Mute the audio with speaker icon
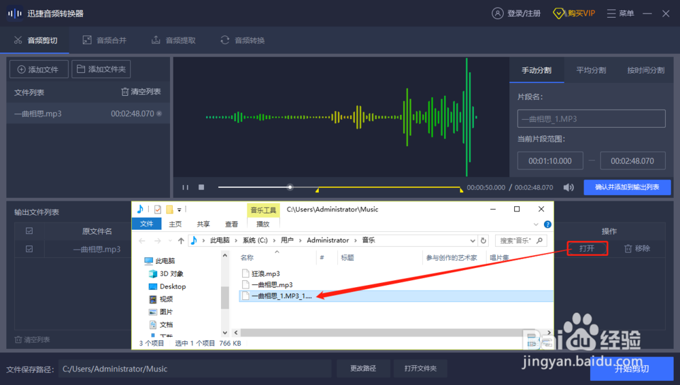 568,188
